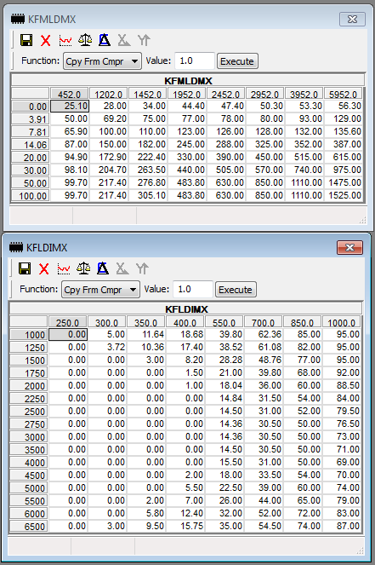Click red X cancel icon in KFLDIMX toolbar

coord(44,268)
